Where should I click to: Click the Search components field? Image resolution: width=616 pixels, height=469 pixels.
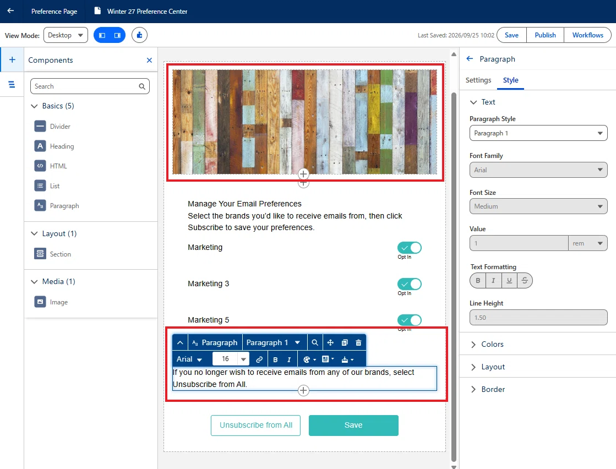[90, 86]
